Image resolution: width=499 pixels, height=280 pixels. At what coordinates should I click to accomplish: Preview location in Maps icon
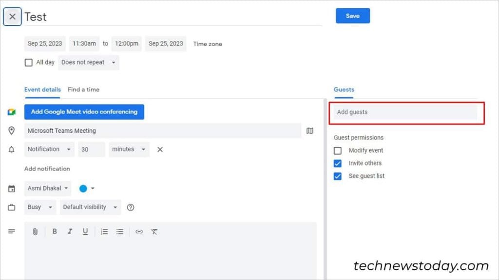(309, 131)
